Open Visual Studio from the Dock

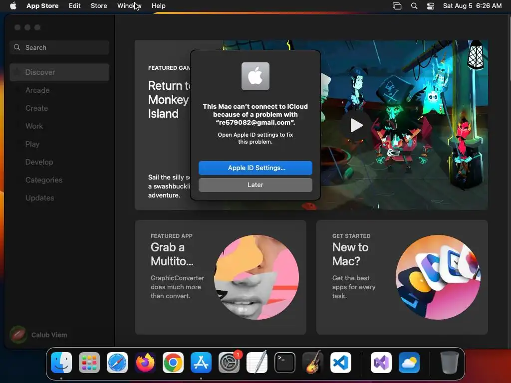click(x=381, y=363)
